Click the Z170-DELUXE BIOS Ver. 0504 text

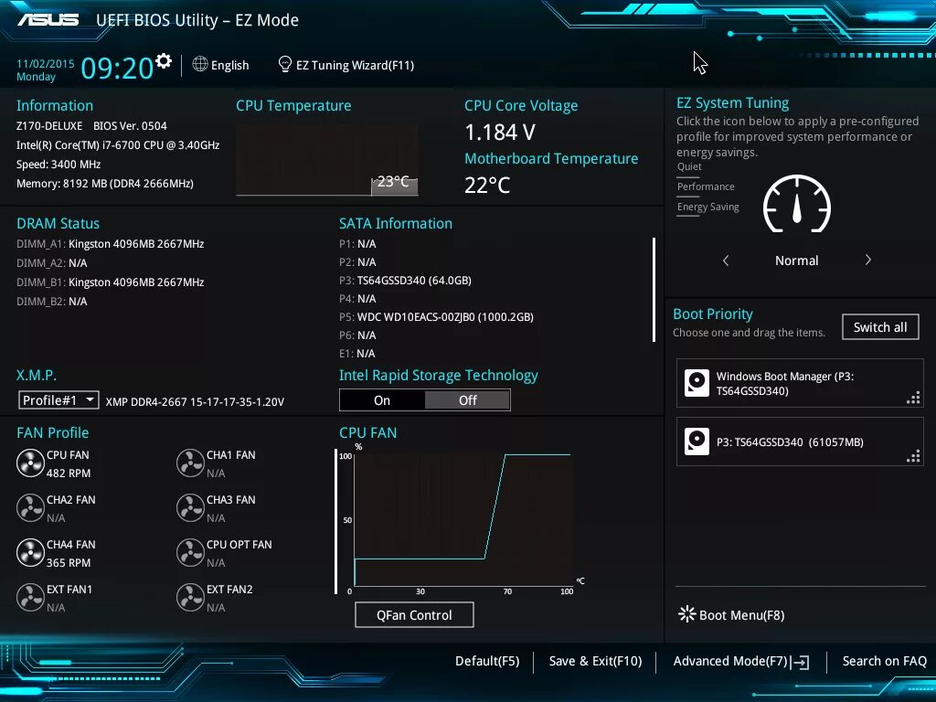(x=91, y=126)
